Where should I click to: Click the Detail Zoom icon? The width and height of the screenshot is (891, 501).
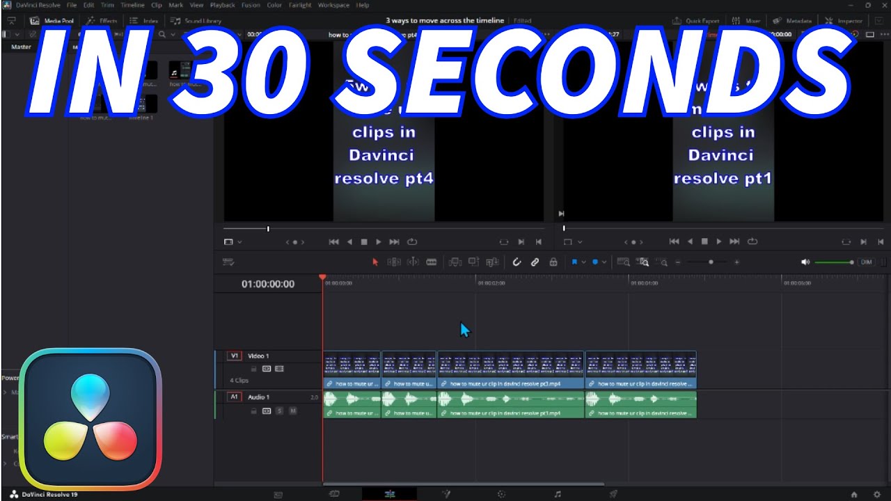point(643,262)
